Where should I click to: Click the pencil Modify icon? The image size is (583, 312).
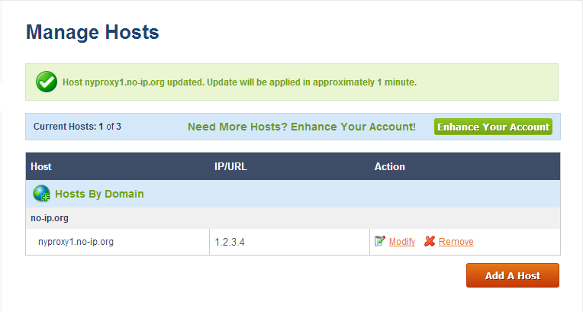380,241
